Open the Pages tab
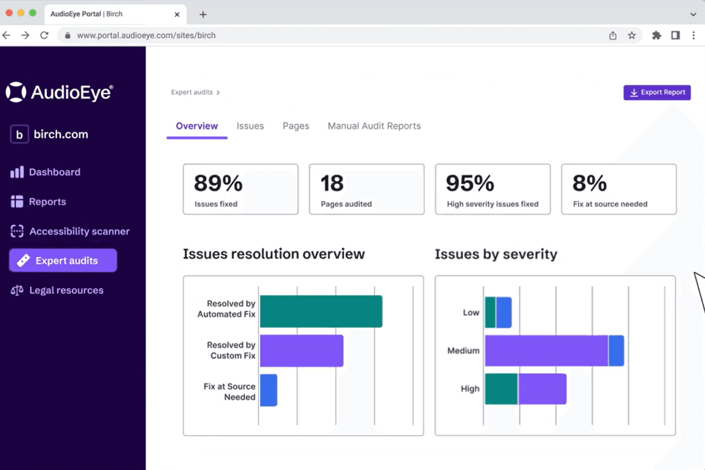This screenshot has width=705, height=470. [x=296, y=126]
